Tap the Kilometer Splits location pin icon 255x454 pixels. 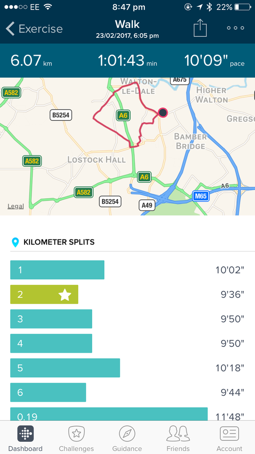pos(15,242)
